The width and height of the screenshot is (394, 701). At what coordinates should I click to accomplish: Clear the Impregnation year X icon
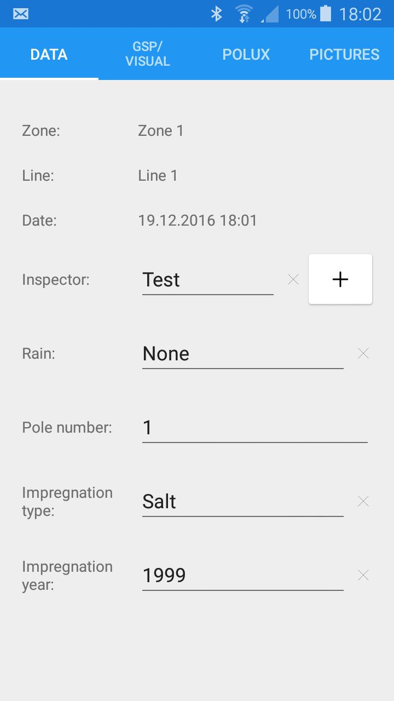pos(363,575)
